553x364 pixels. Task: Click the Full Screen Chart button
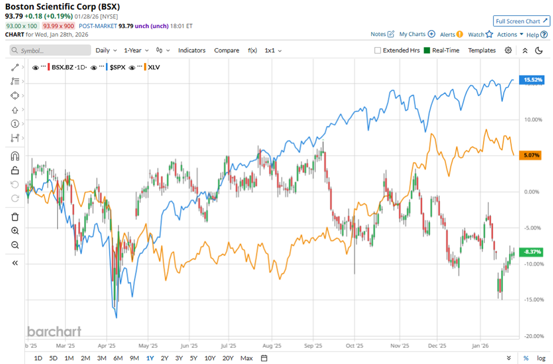pos(521,21)
